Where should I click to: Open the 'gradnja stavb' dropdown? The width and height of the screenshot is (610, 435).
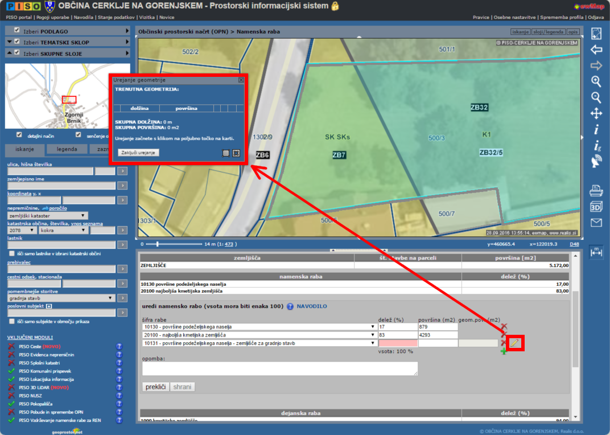tap(61, 298)
